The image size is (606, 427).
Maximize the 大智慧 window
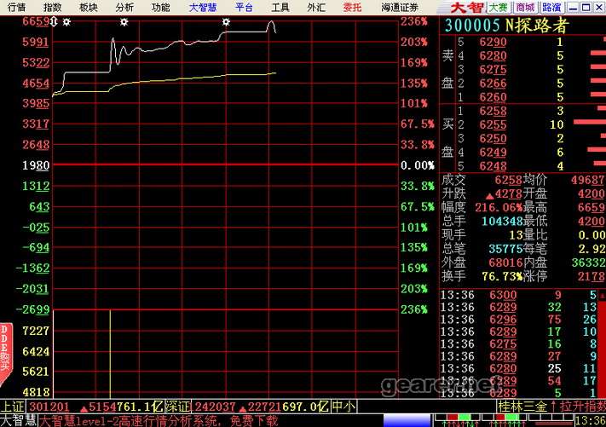click(x=586, y=8)
